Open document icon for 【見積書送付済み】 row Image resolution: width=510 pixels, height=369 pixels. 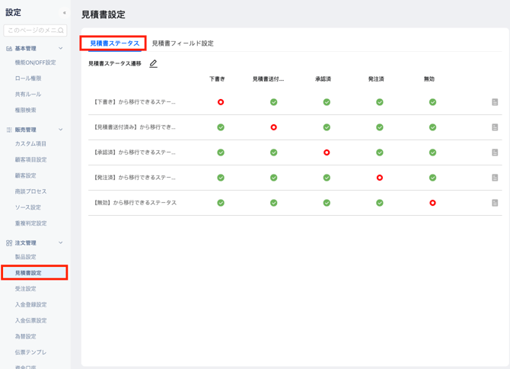[x=495, y=127]
